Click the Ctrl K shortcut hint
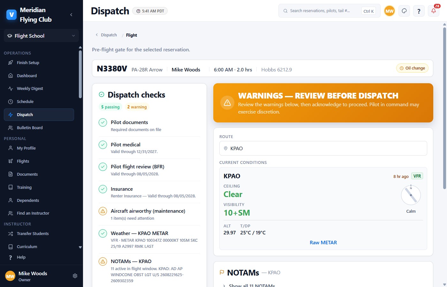This screenshot has height=287, width=447. (368, 11)
